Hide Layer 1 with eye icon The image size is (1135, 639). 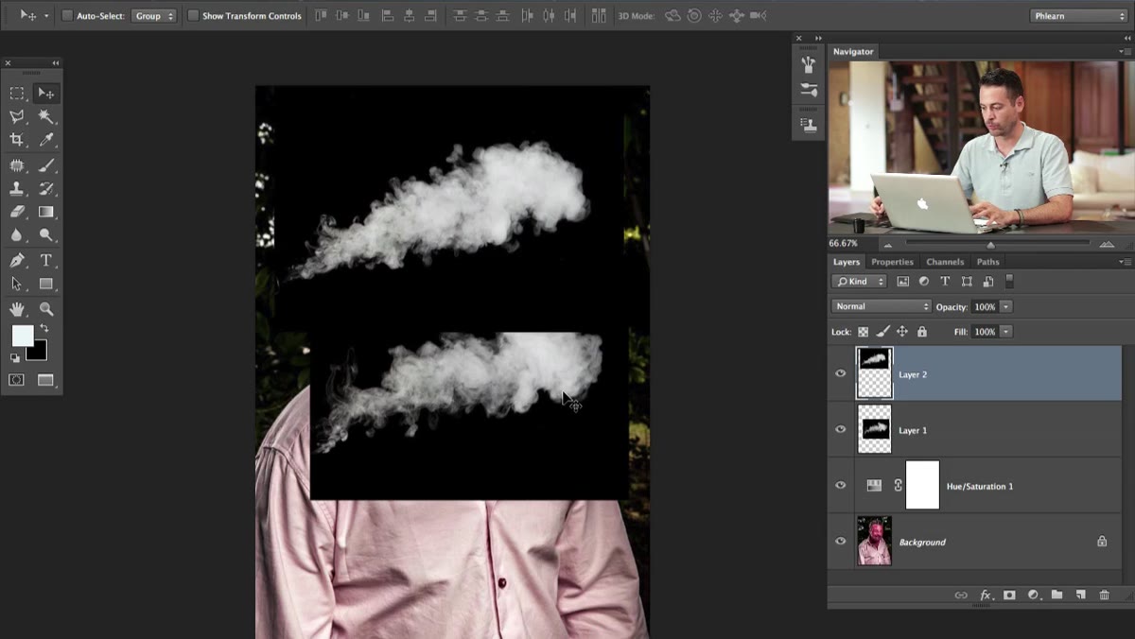(840, 429)
